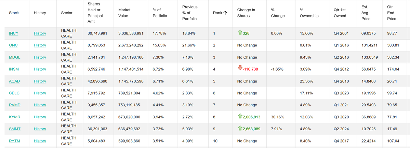
Task: View History for SMMT
Action: 40,129
